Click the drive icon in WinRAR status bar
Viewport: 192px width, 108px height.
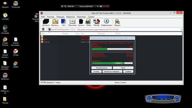(42, 82)
